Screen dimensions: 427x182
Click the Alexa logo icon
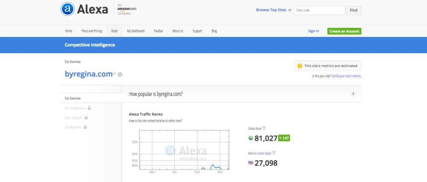[x=67, y=9]
